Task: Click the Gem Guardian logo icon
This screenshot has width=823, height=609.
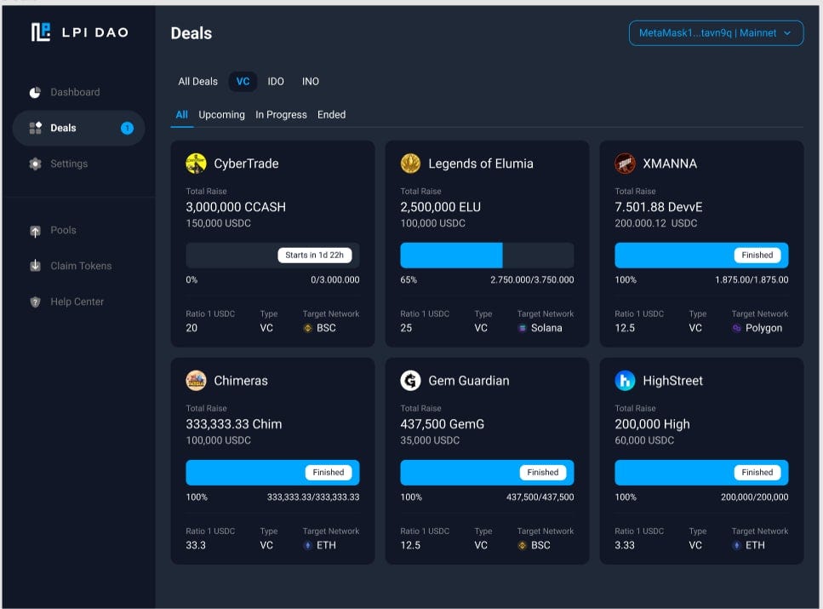Action: pos(410,381)
